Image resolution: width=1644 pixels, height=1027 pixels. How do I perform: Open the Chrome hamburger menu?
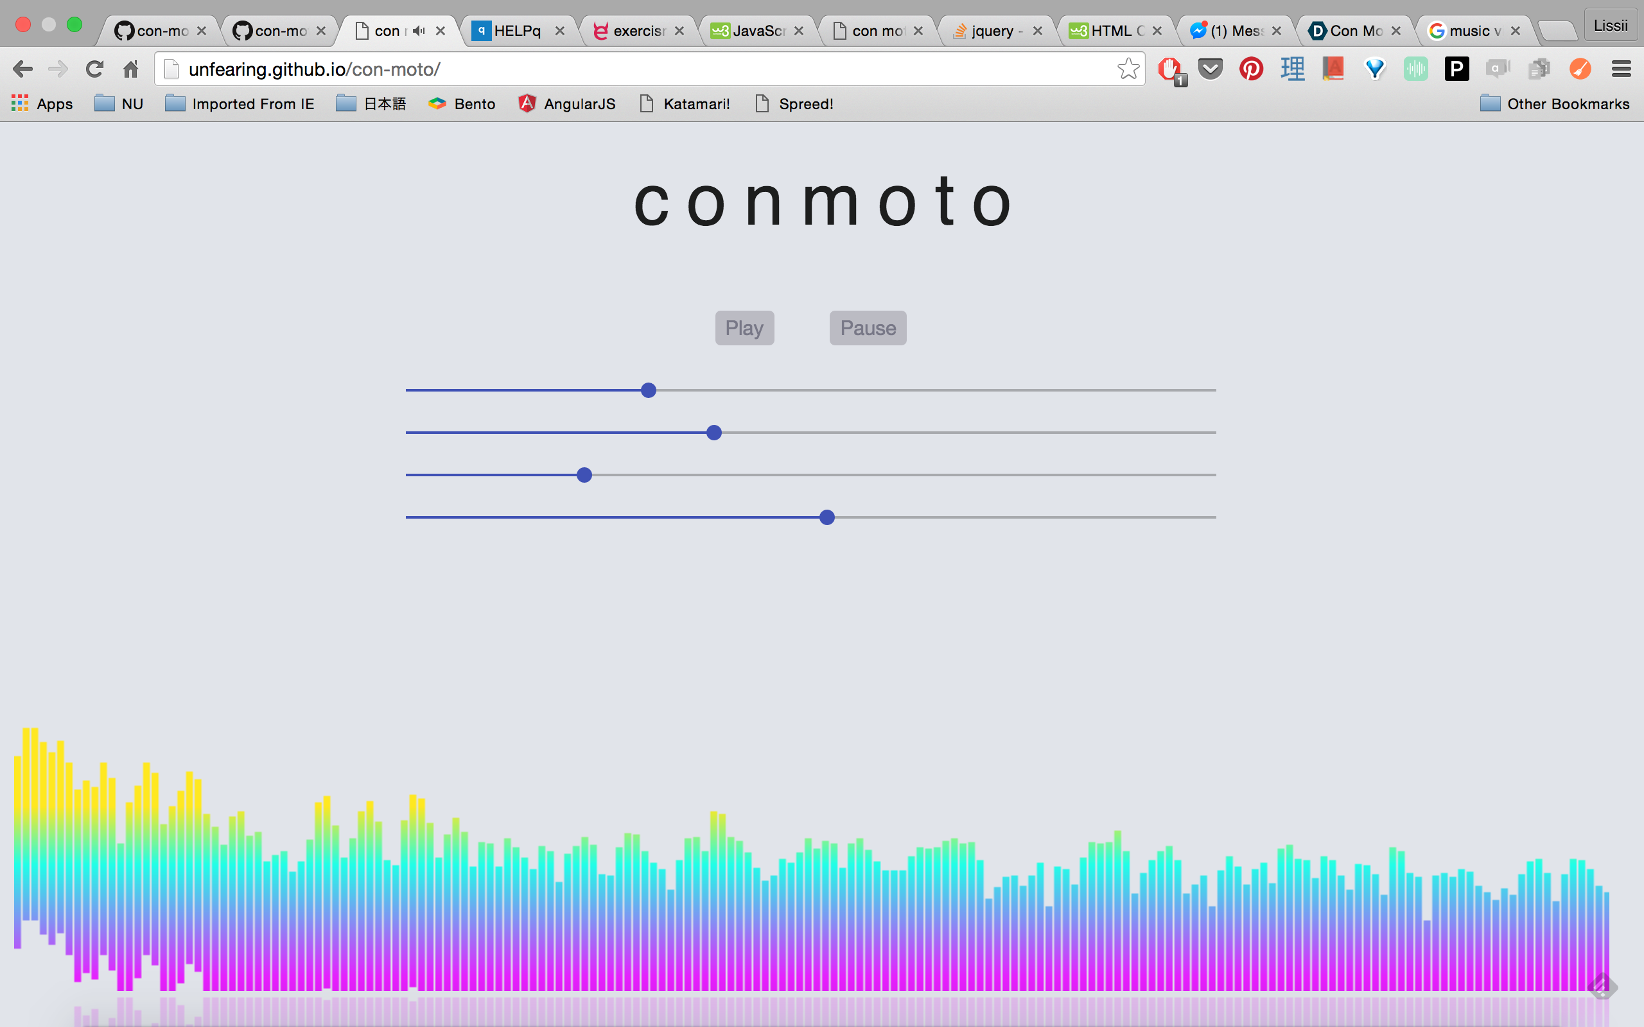pyautogui.click(x=1621, y=69)
